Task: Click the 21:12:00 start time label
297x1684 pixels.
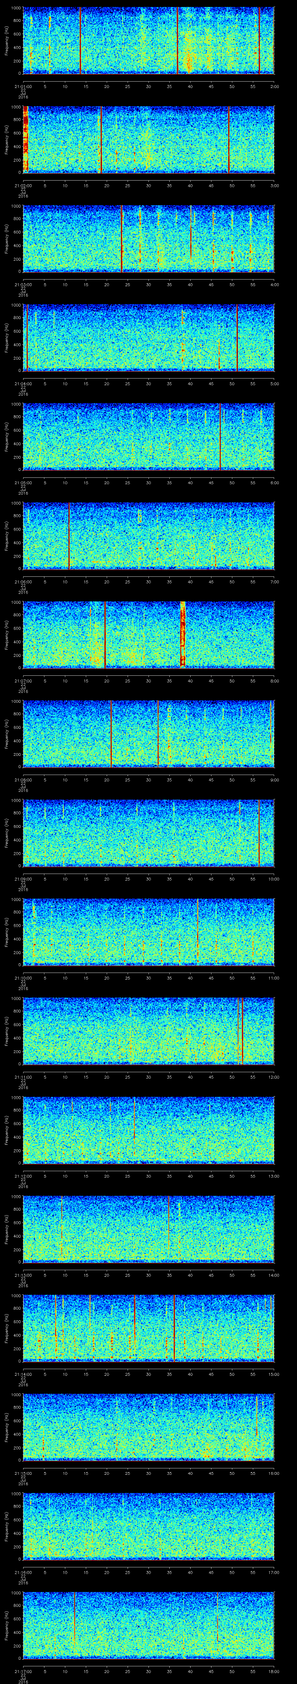Action: tap(23, 1176)
